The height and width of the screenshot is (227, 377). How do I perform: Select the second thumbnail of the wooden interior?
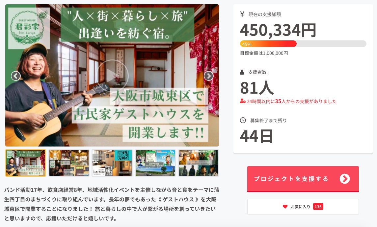click(x=69, y=163)
